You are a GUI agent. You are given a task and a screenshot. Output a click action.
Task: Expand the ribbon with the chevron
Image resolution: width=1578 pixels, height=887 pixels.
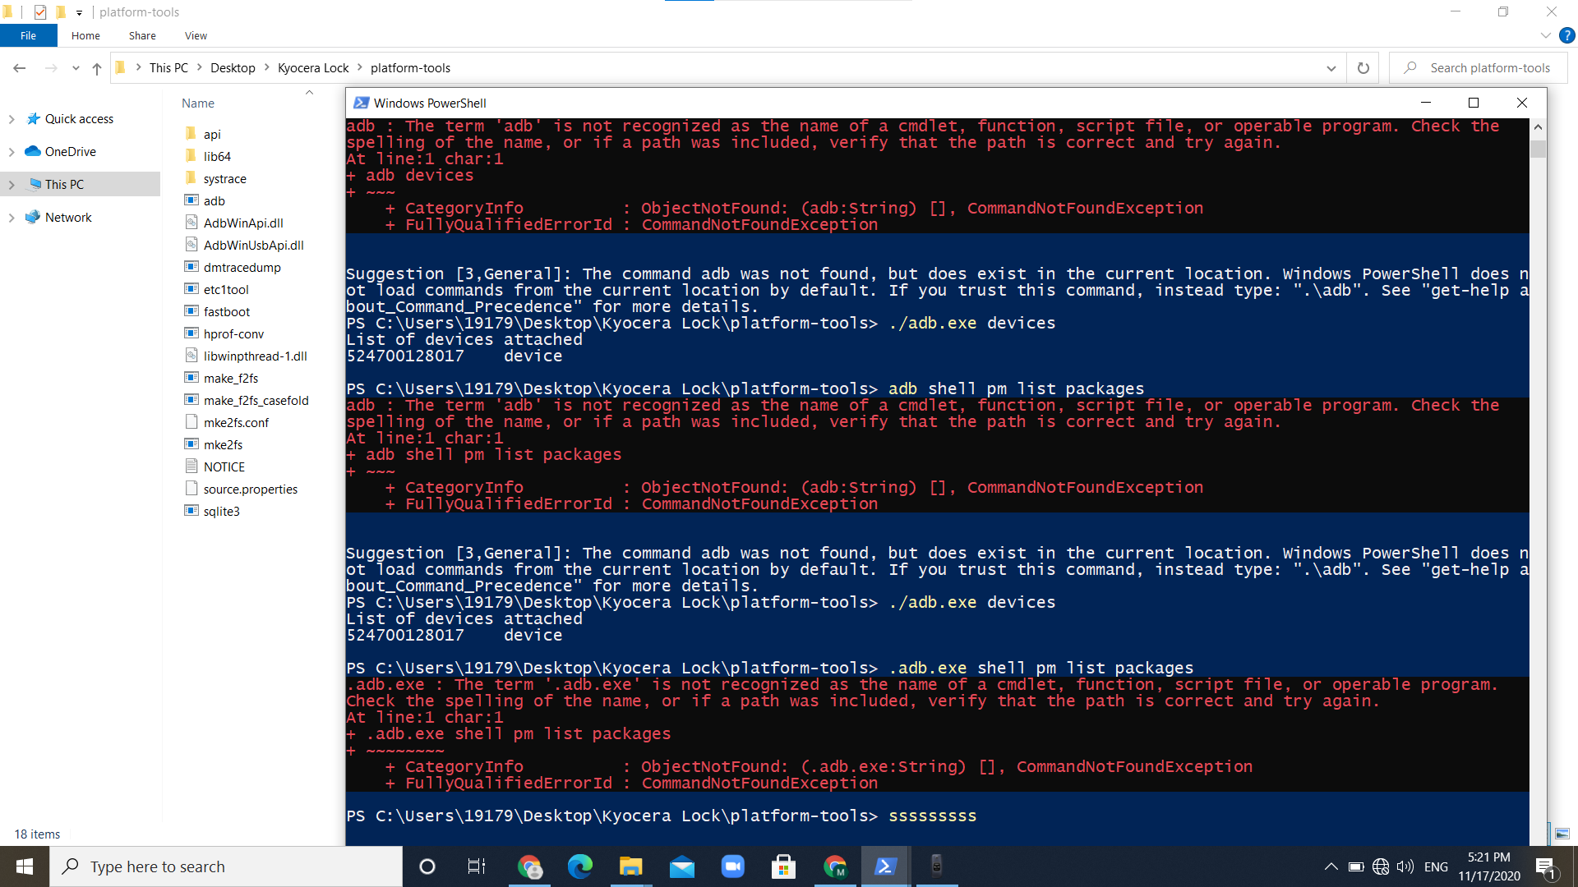1545,35
